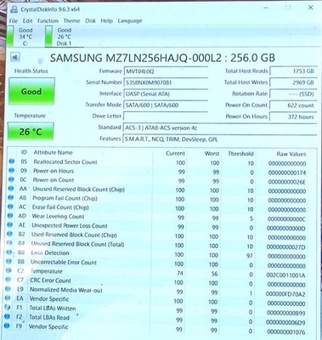The image size is (322, 340).
Task: Open the Disk menu
Action: pyautogui.click(x=90, y=21)
